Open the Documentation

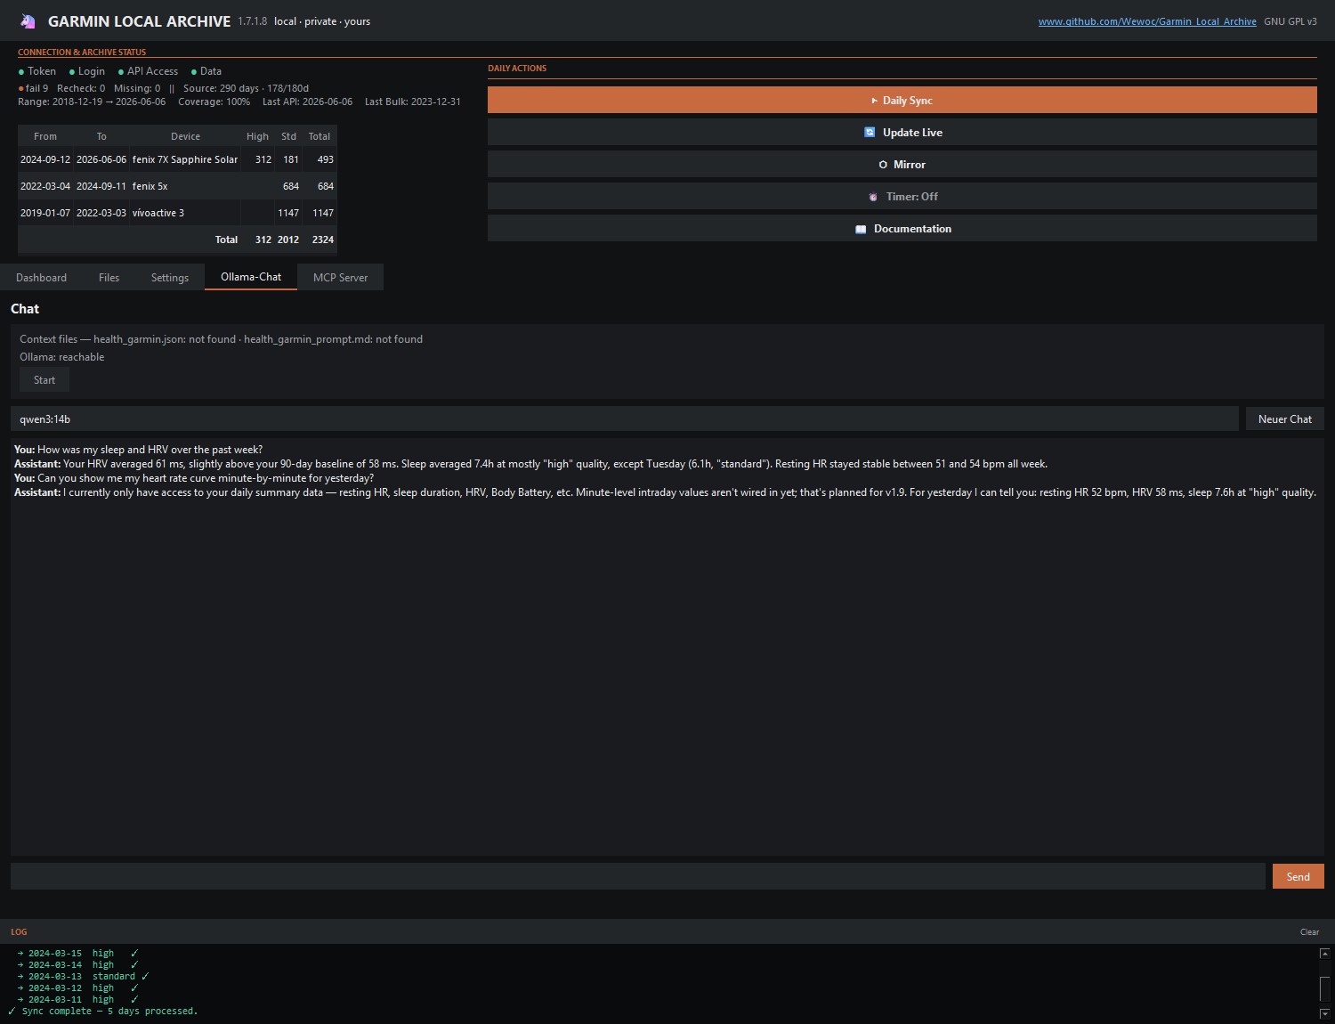(902, 228)
